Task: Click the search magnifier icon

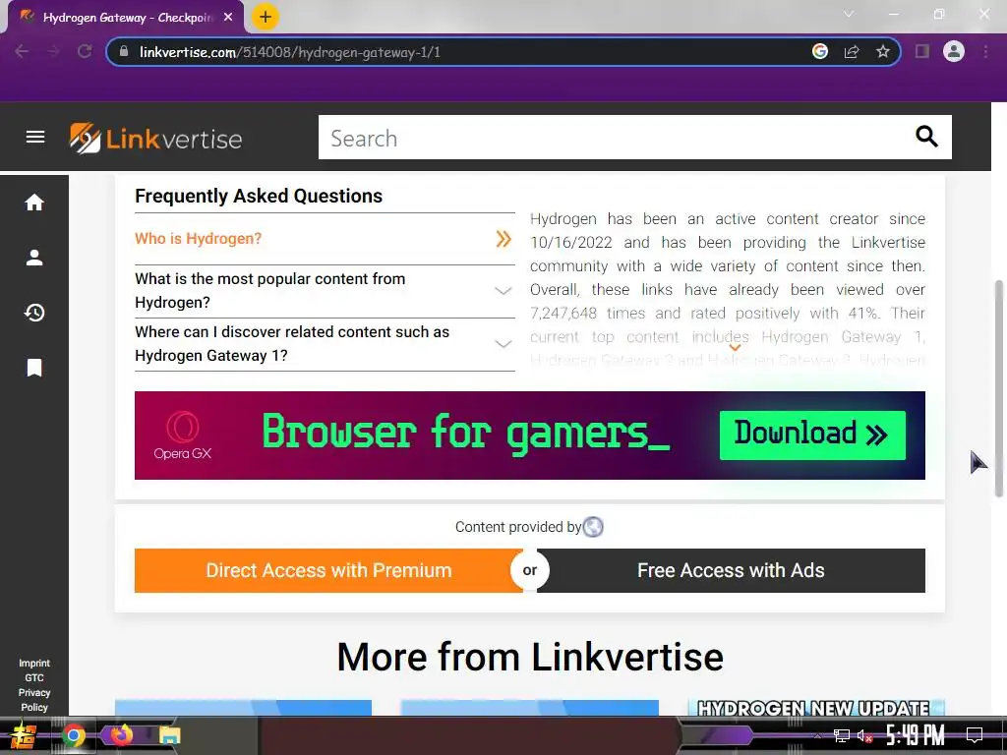Action: click(x=926, y=136)
